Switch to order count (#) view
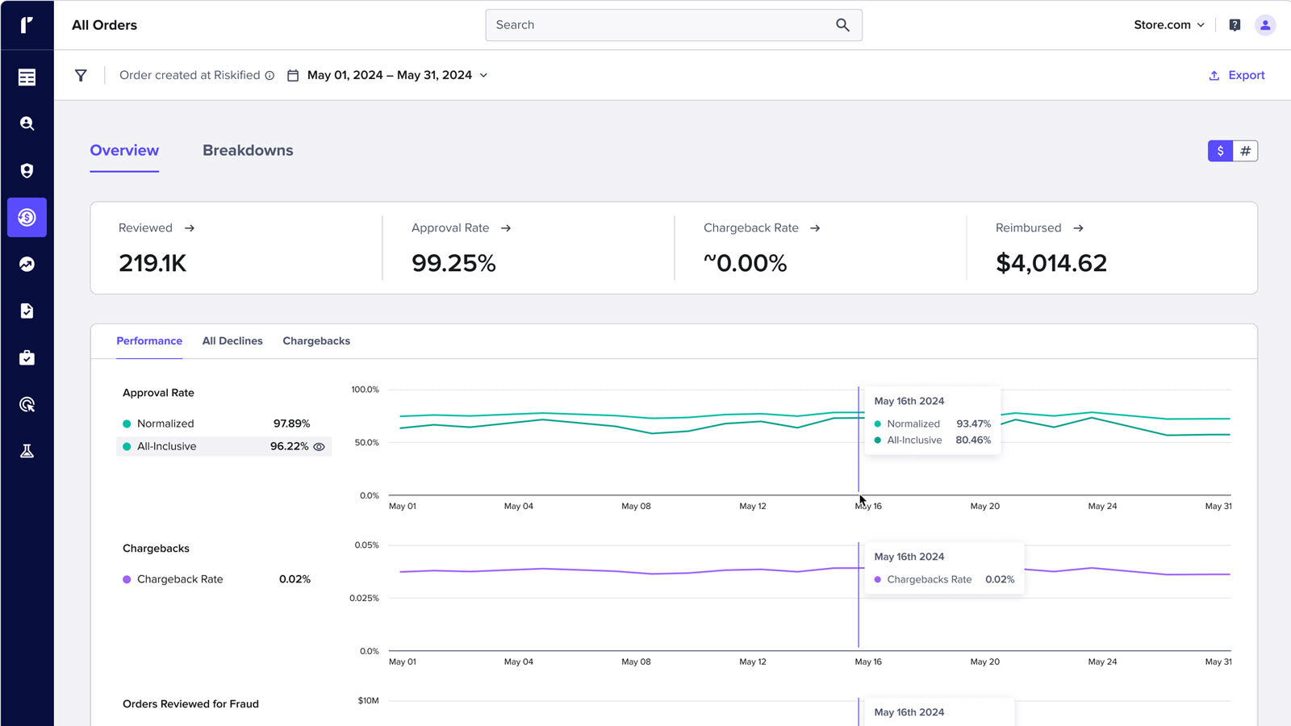This screenshot has height=726, width=1291. 1245,151
